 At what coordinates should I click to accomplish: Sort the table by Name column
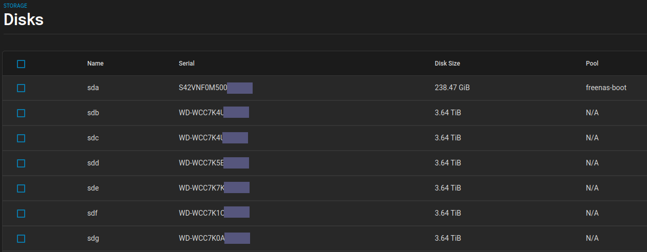tap(96, 64)
